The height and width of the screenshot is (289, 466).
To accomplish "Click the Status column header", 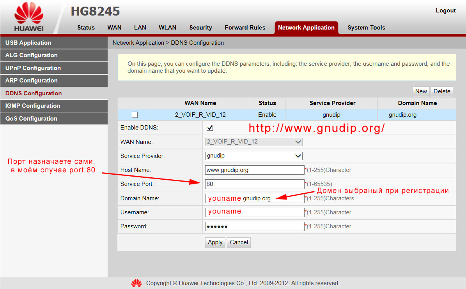I will (267, 103).
